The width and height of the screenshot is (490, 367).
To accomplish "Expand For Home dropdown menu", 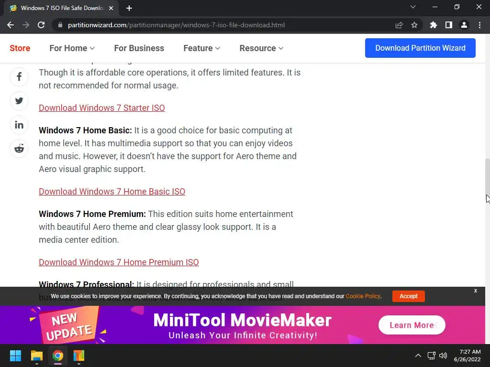I will pos(72,48).
